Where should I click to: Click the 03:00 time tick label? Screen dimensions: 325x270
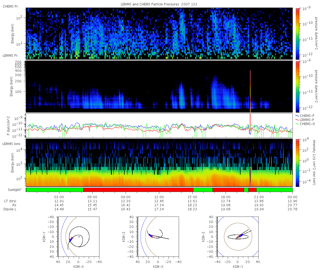(59, 197)
